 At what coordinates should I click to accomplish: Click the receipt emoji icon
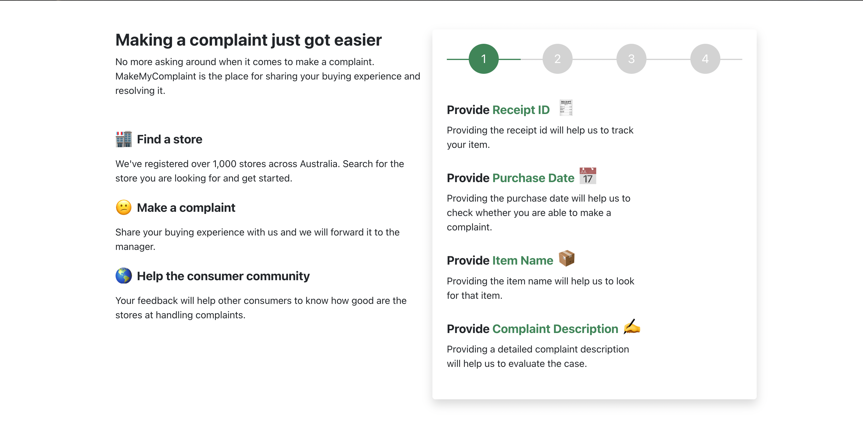(x=566, y=108)
